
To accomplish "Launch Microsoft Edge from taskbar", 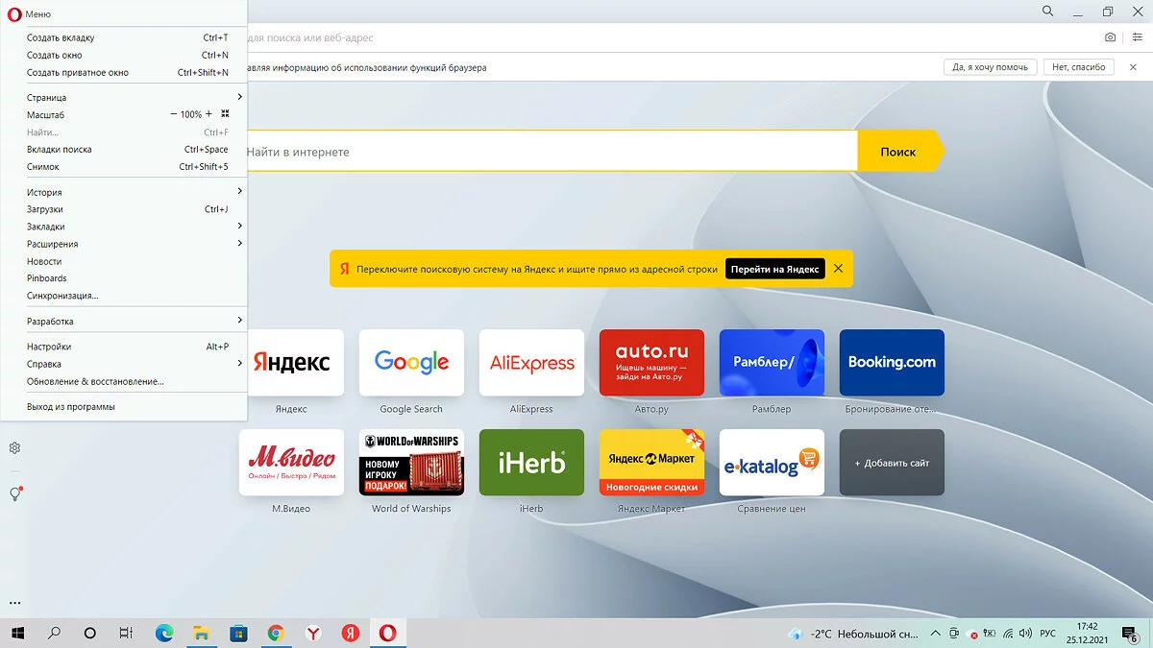I will click(x=164, y=634).
